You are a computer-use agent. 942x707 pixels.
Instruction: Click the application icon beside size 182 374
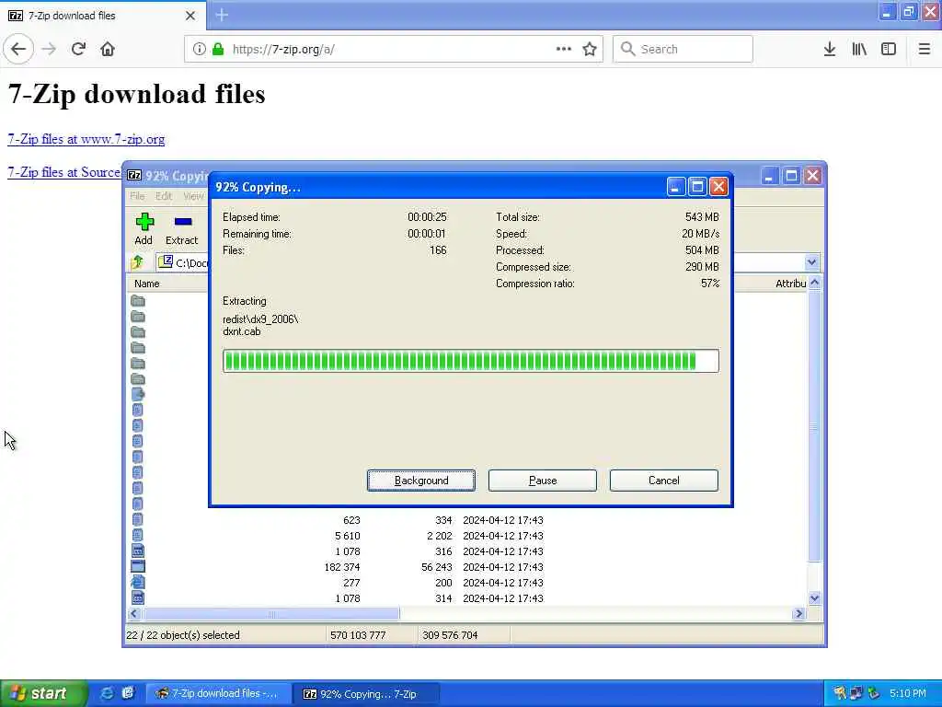click(138, 566)
